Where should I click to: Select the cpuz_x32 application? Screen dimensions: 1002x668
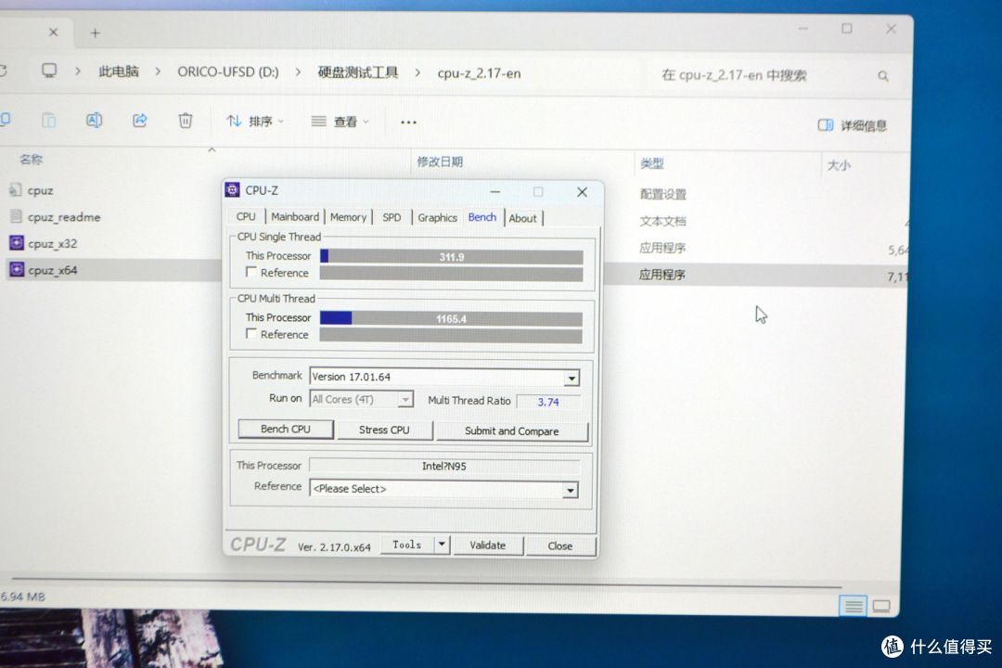[52, 244]
